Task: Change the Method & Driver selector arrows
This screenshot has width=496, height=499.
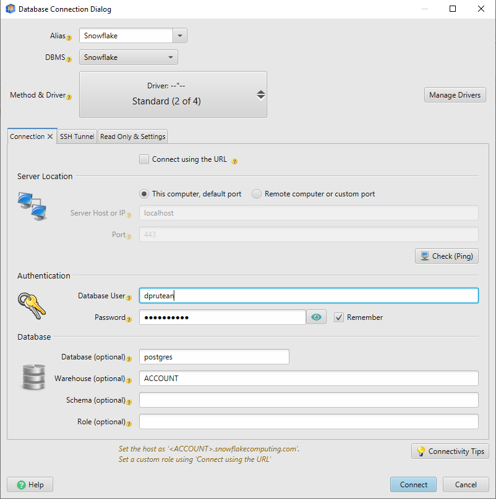Action: [261, 95]
